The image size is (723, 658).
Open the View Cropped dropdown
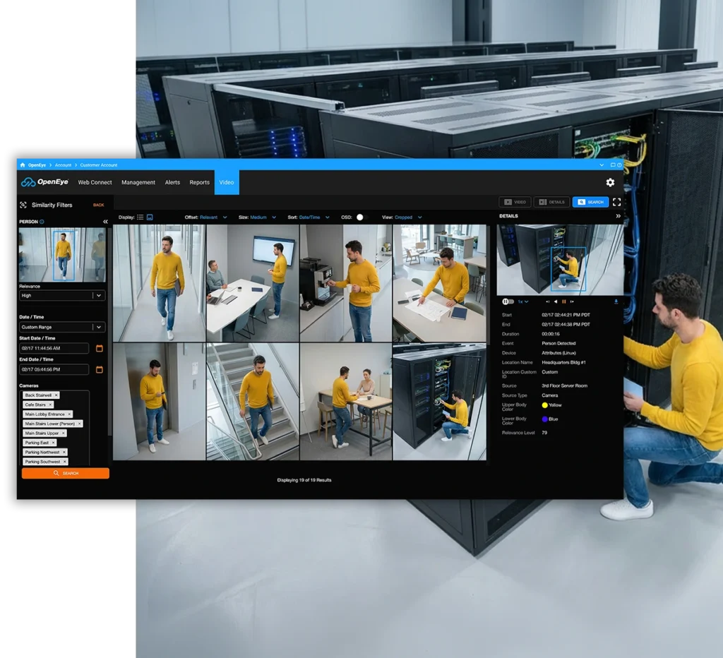407,217
